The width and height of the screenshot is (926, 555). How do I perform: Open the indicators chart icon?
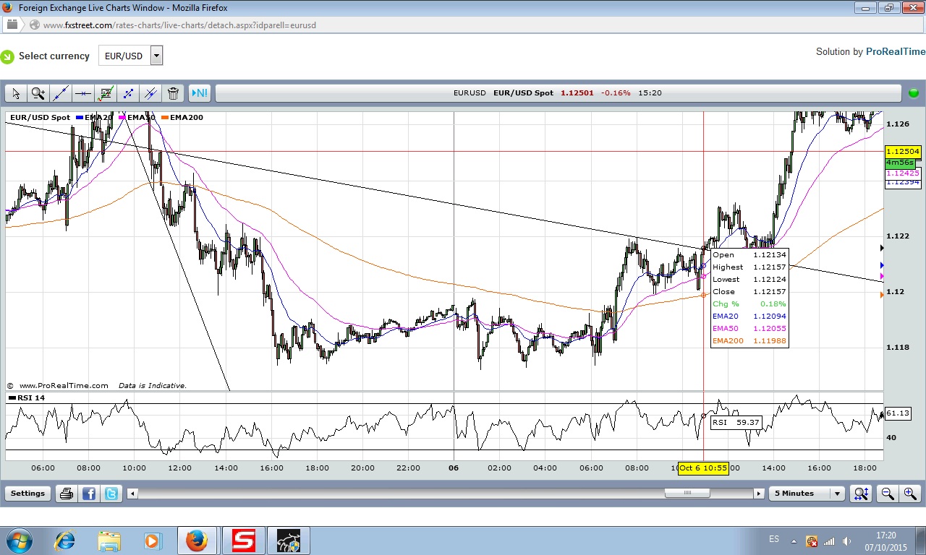(x=106, y=93)
